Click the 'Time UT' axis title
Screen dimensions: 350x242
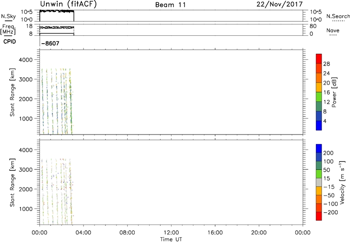171,239
